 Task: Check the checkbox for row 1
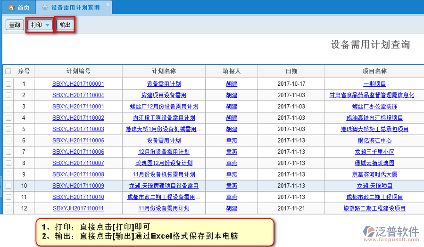(8, 84)
